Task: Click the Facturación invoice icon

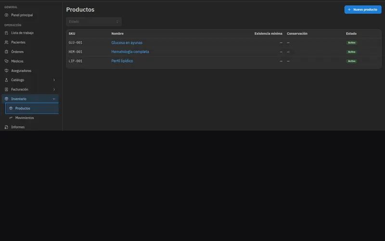Action: point(6,89)
